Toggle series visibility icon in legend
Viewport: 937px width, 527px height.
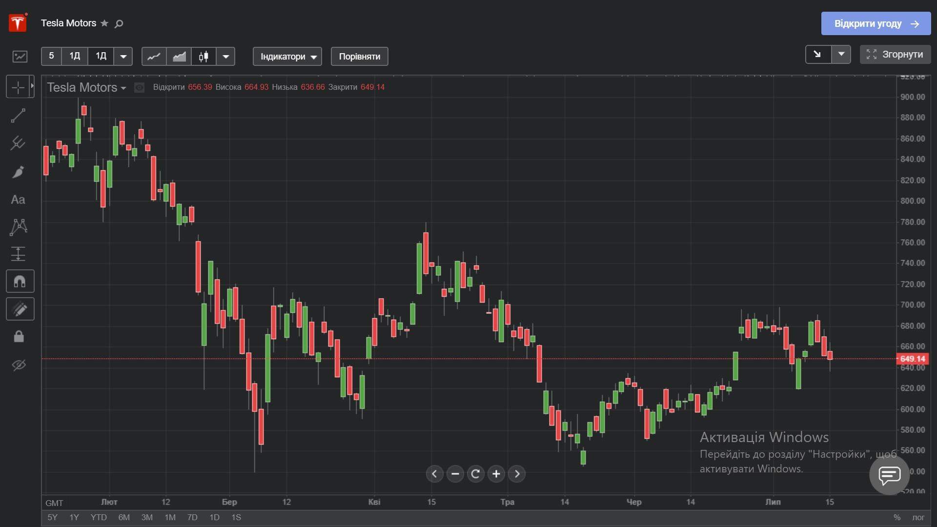pos(139,87)
